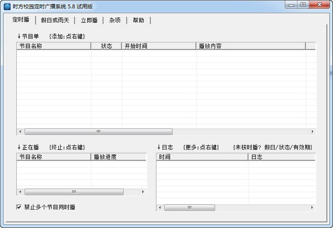
Task: Click the 时间 column header in 日志 list
Action: coord(202,157)
